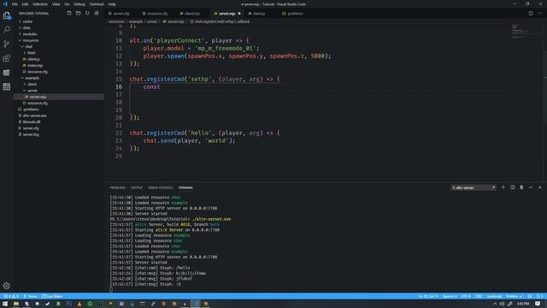This screenshot has width=547, height=308.
Task: Open the Terminal menu
Action: pos(97,4)
